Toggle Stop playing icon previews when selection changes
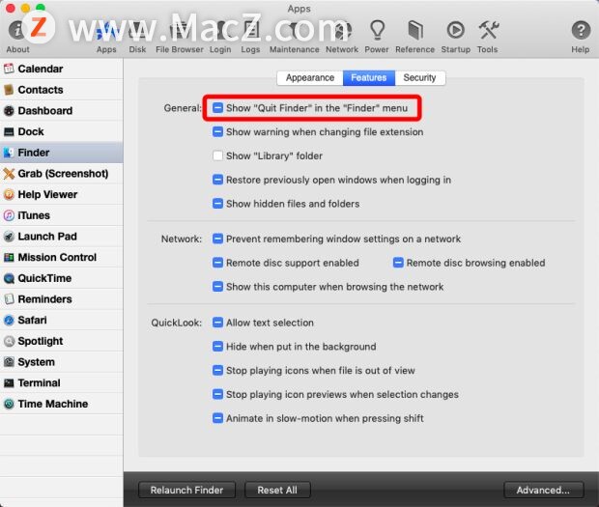This screenshot has width=599, height=507. pyautogui.click(x=217, y=394)
